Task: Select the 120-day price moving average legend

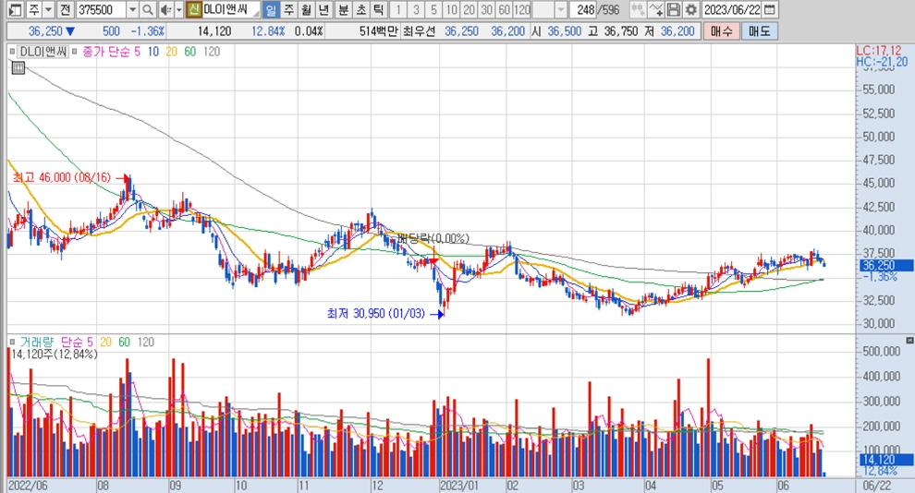Action: click(x=212, y=52)
